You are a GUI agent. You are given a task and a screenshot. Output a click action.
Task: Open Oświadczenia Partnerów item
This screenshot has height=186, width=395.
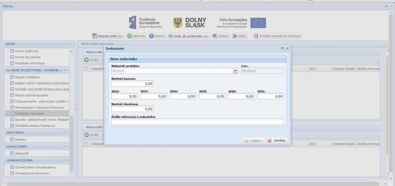click(32, 173)
